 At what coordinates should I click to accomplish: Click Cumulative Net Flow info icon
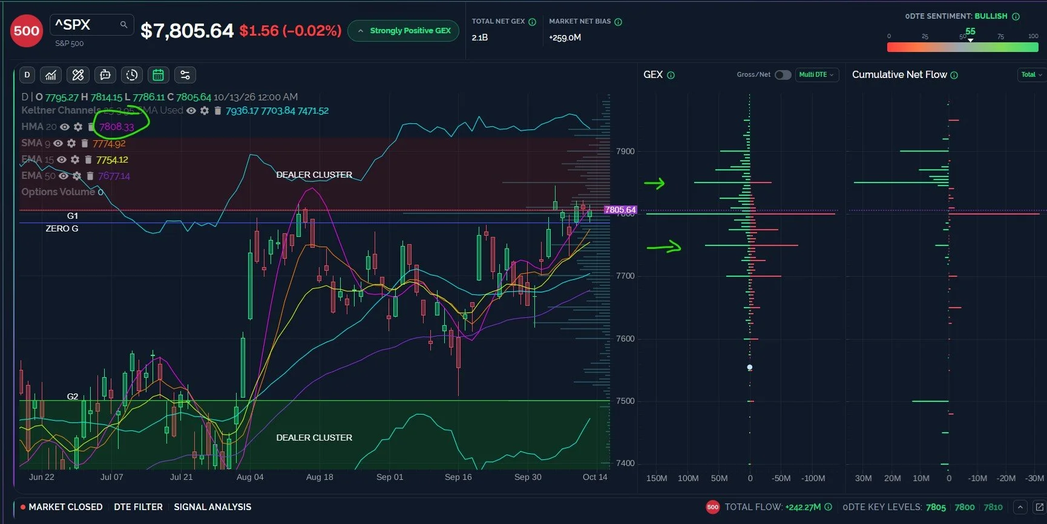(954, 75)
